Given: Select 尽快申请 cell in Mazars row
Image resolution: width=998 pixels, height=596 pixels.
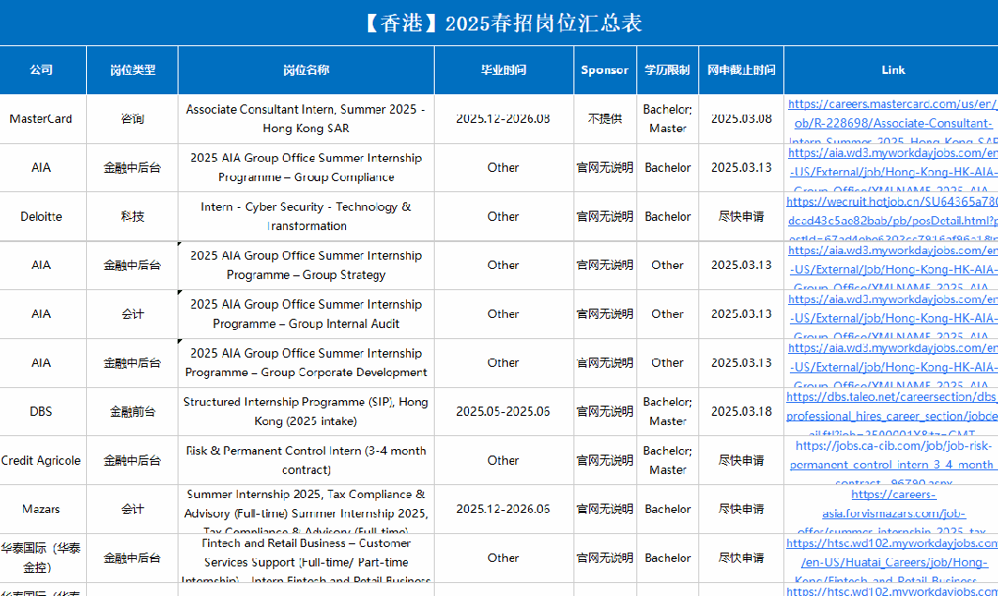Looking at the screenshot, I should [742, 509].
